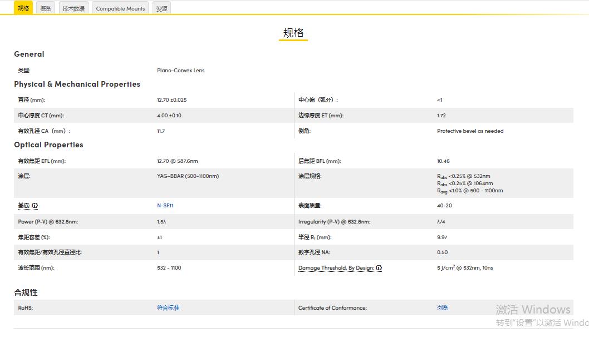
Task: Select the 规格 tab
Action: (x=23, y=8)
